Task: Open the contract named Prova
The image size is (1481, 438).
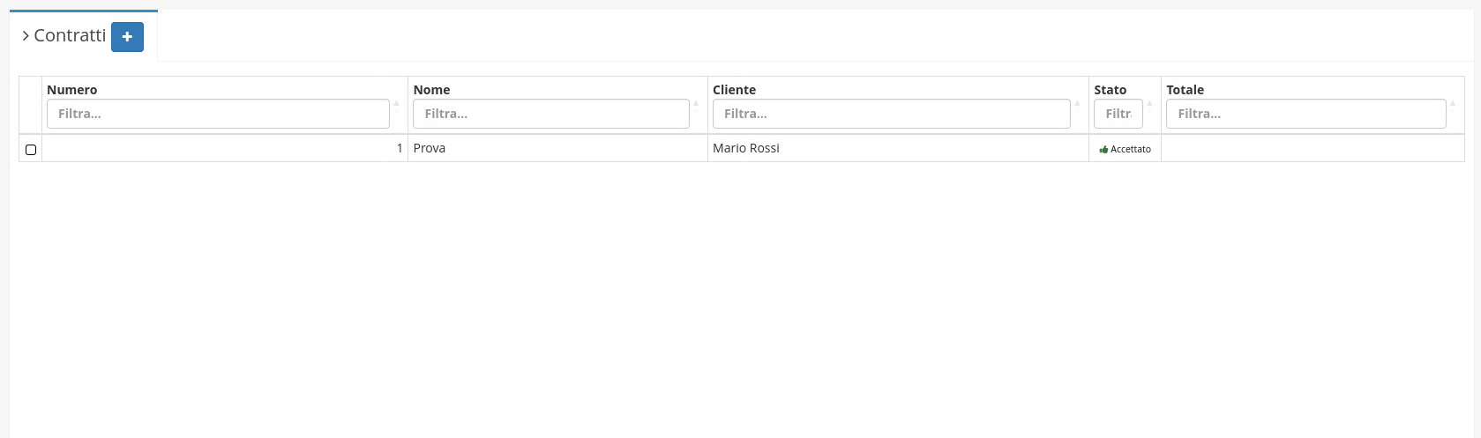Action: [x=430, y=148]
